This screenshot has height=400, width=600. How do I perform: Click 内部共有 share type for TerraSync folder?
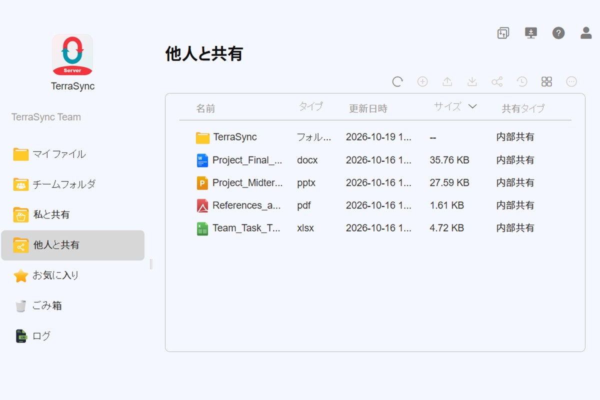(x=515, y=137)
